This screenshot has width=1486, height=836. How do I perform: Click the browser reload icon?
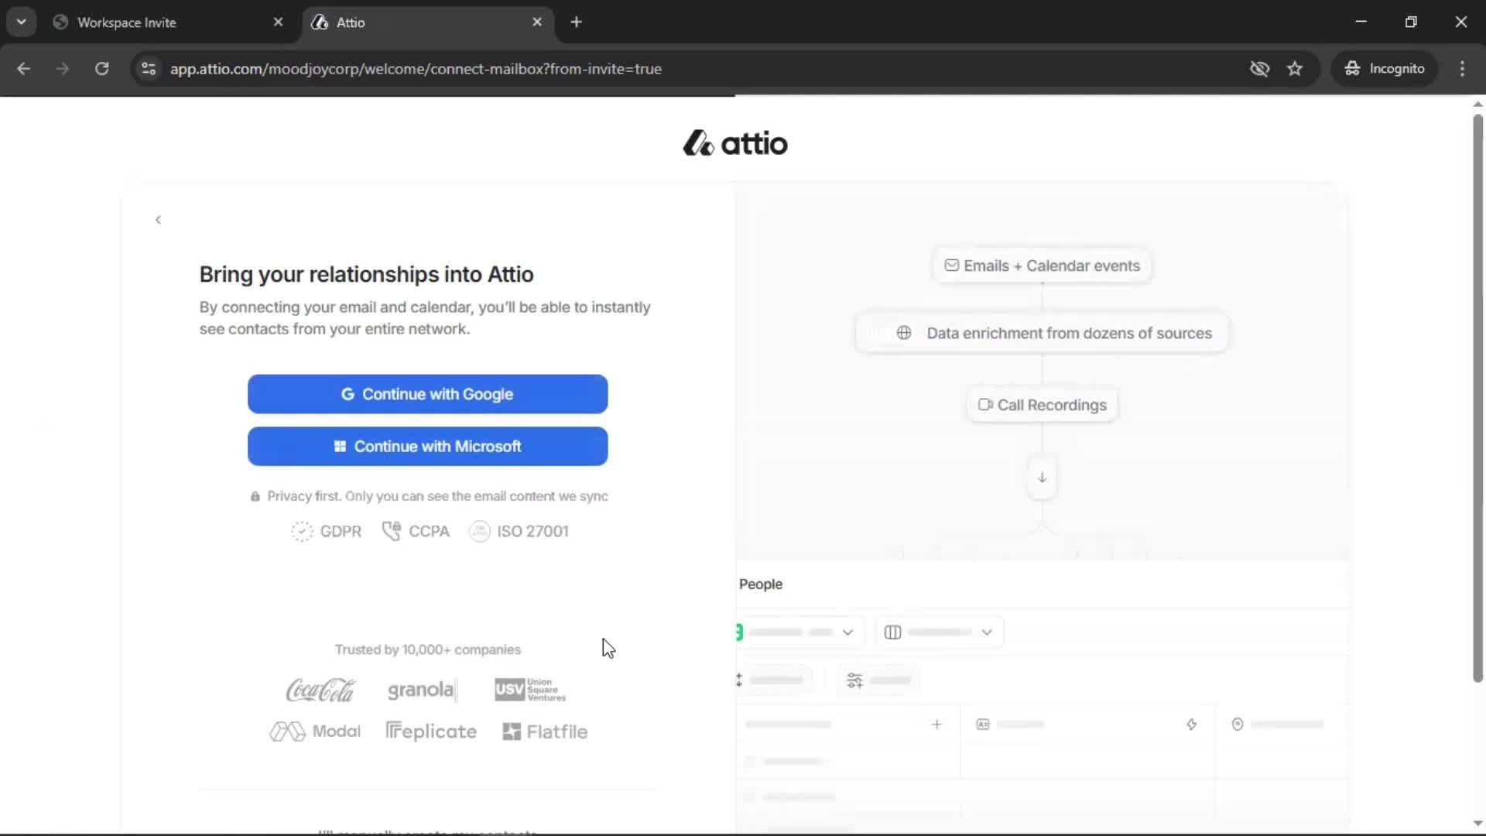pyautogui.click(x=101, y=69)
